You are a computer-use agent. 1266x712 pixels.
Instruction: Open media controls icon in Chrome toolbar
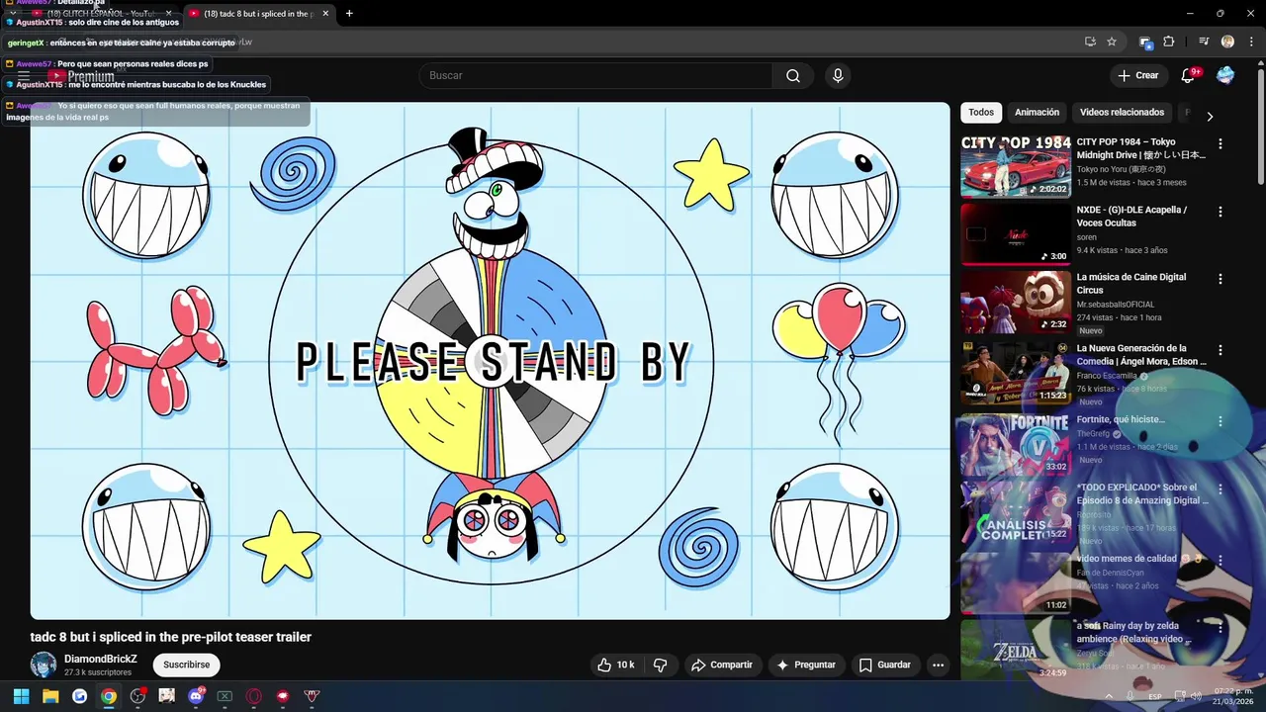click(x=1204, y=42)
